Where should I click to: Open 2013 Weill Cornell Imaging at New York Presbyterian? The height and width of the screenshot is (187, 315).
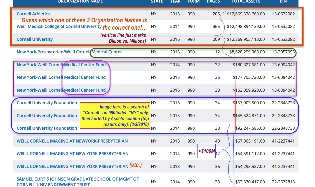click(x=72, y=167)
